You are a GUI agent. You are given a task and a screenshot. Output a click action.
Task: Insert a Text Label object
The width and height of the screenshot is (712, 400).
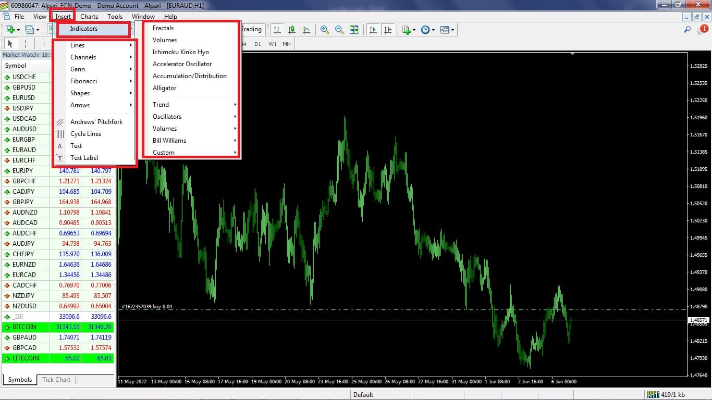pyautogui.click(x=84, y=158)
